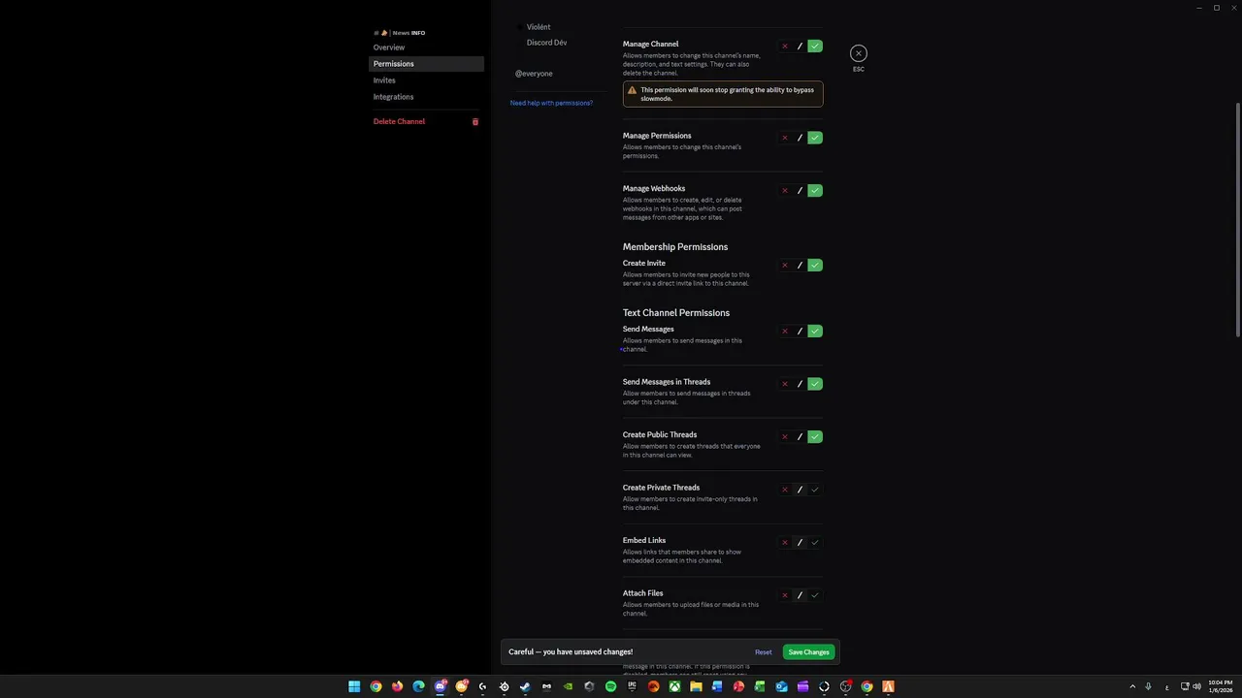
Task: Open SteelSeries app in the taskbar
Action: pyautogui.click(x=504, y=686)
